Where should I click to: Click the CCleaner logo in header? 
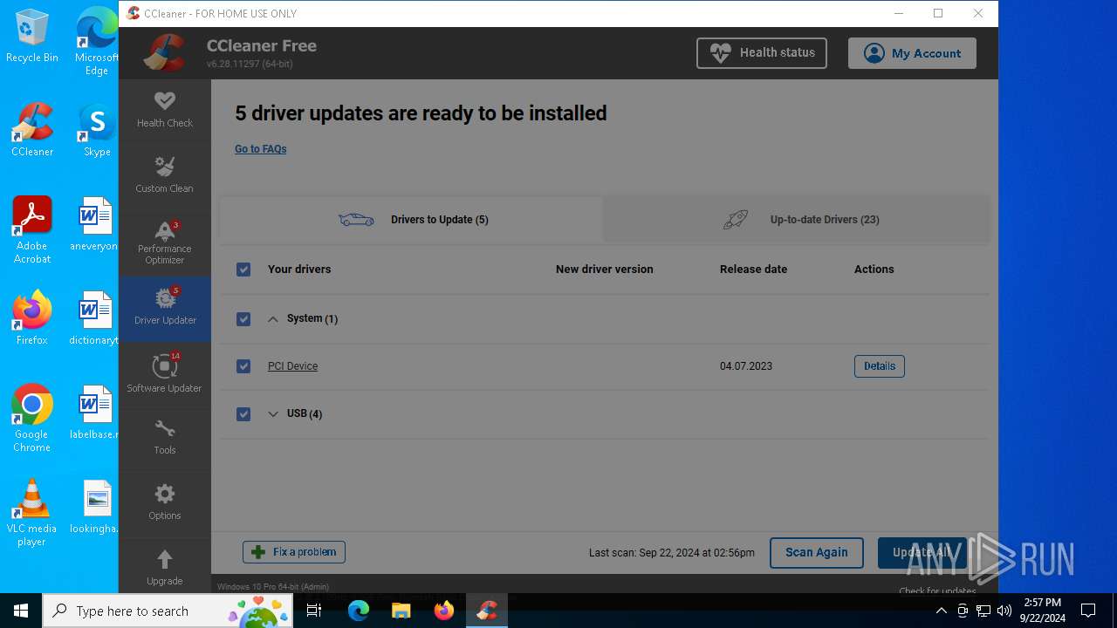click(166, 53)
